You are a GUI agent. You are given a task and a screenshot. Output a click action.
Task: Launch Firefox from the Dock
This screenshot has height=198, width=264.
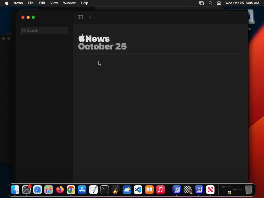coord(60,190)
